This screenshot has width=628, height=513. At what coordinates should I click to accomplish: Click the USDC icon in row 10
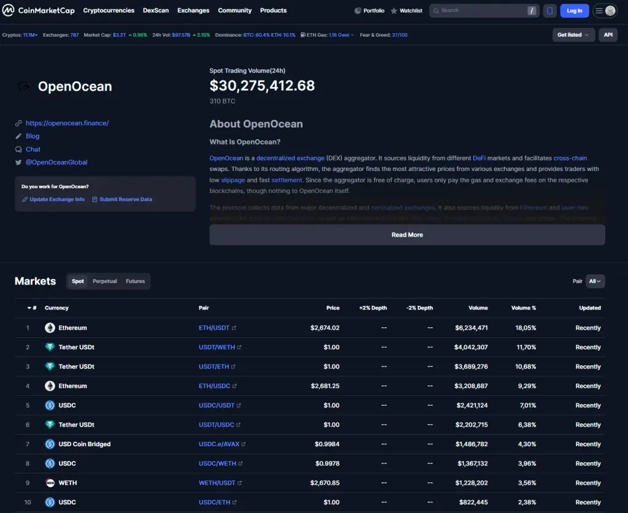pyautogui.click(x=50, y=502)
